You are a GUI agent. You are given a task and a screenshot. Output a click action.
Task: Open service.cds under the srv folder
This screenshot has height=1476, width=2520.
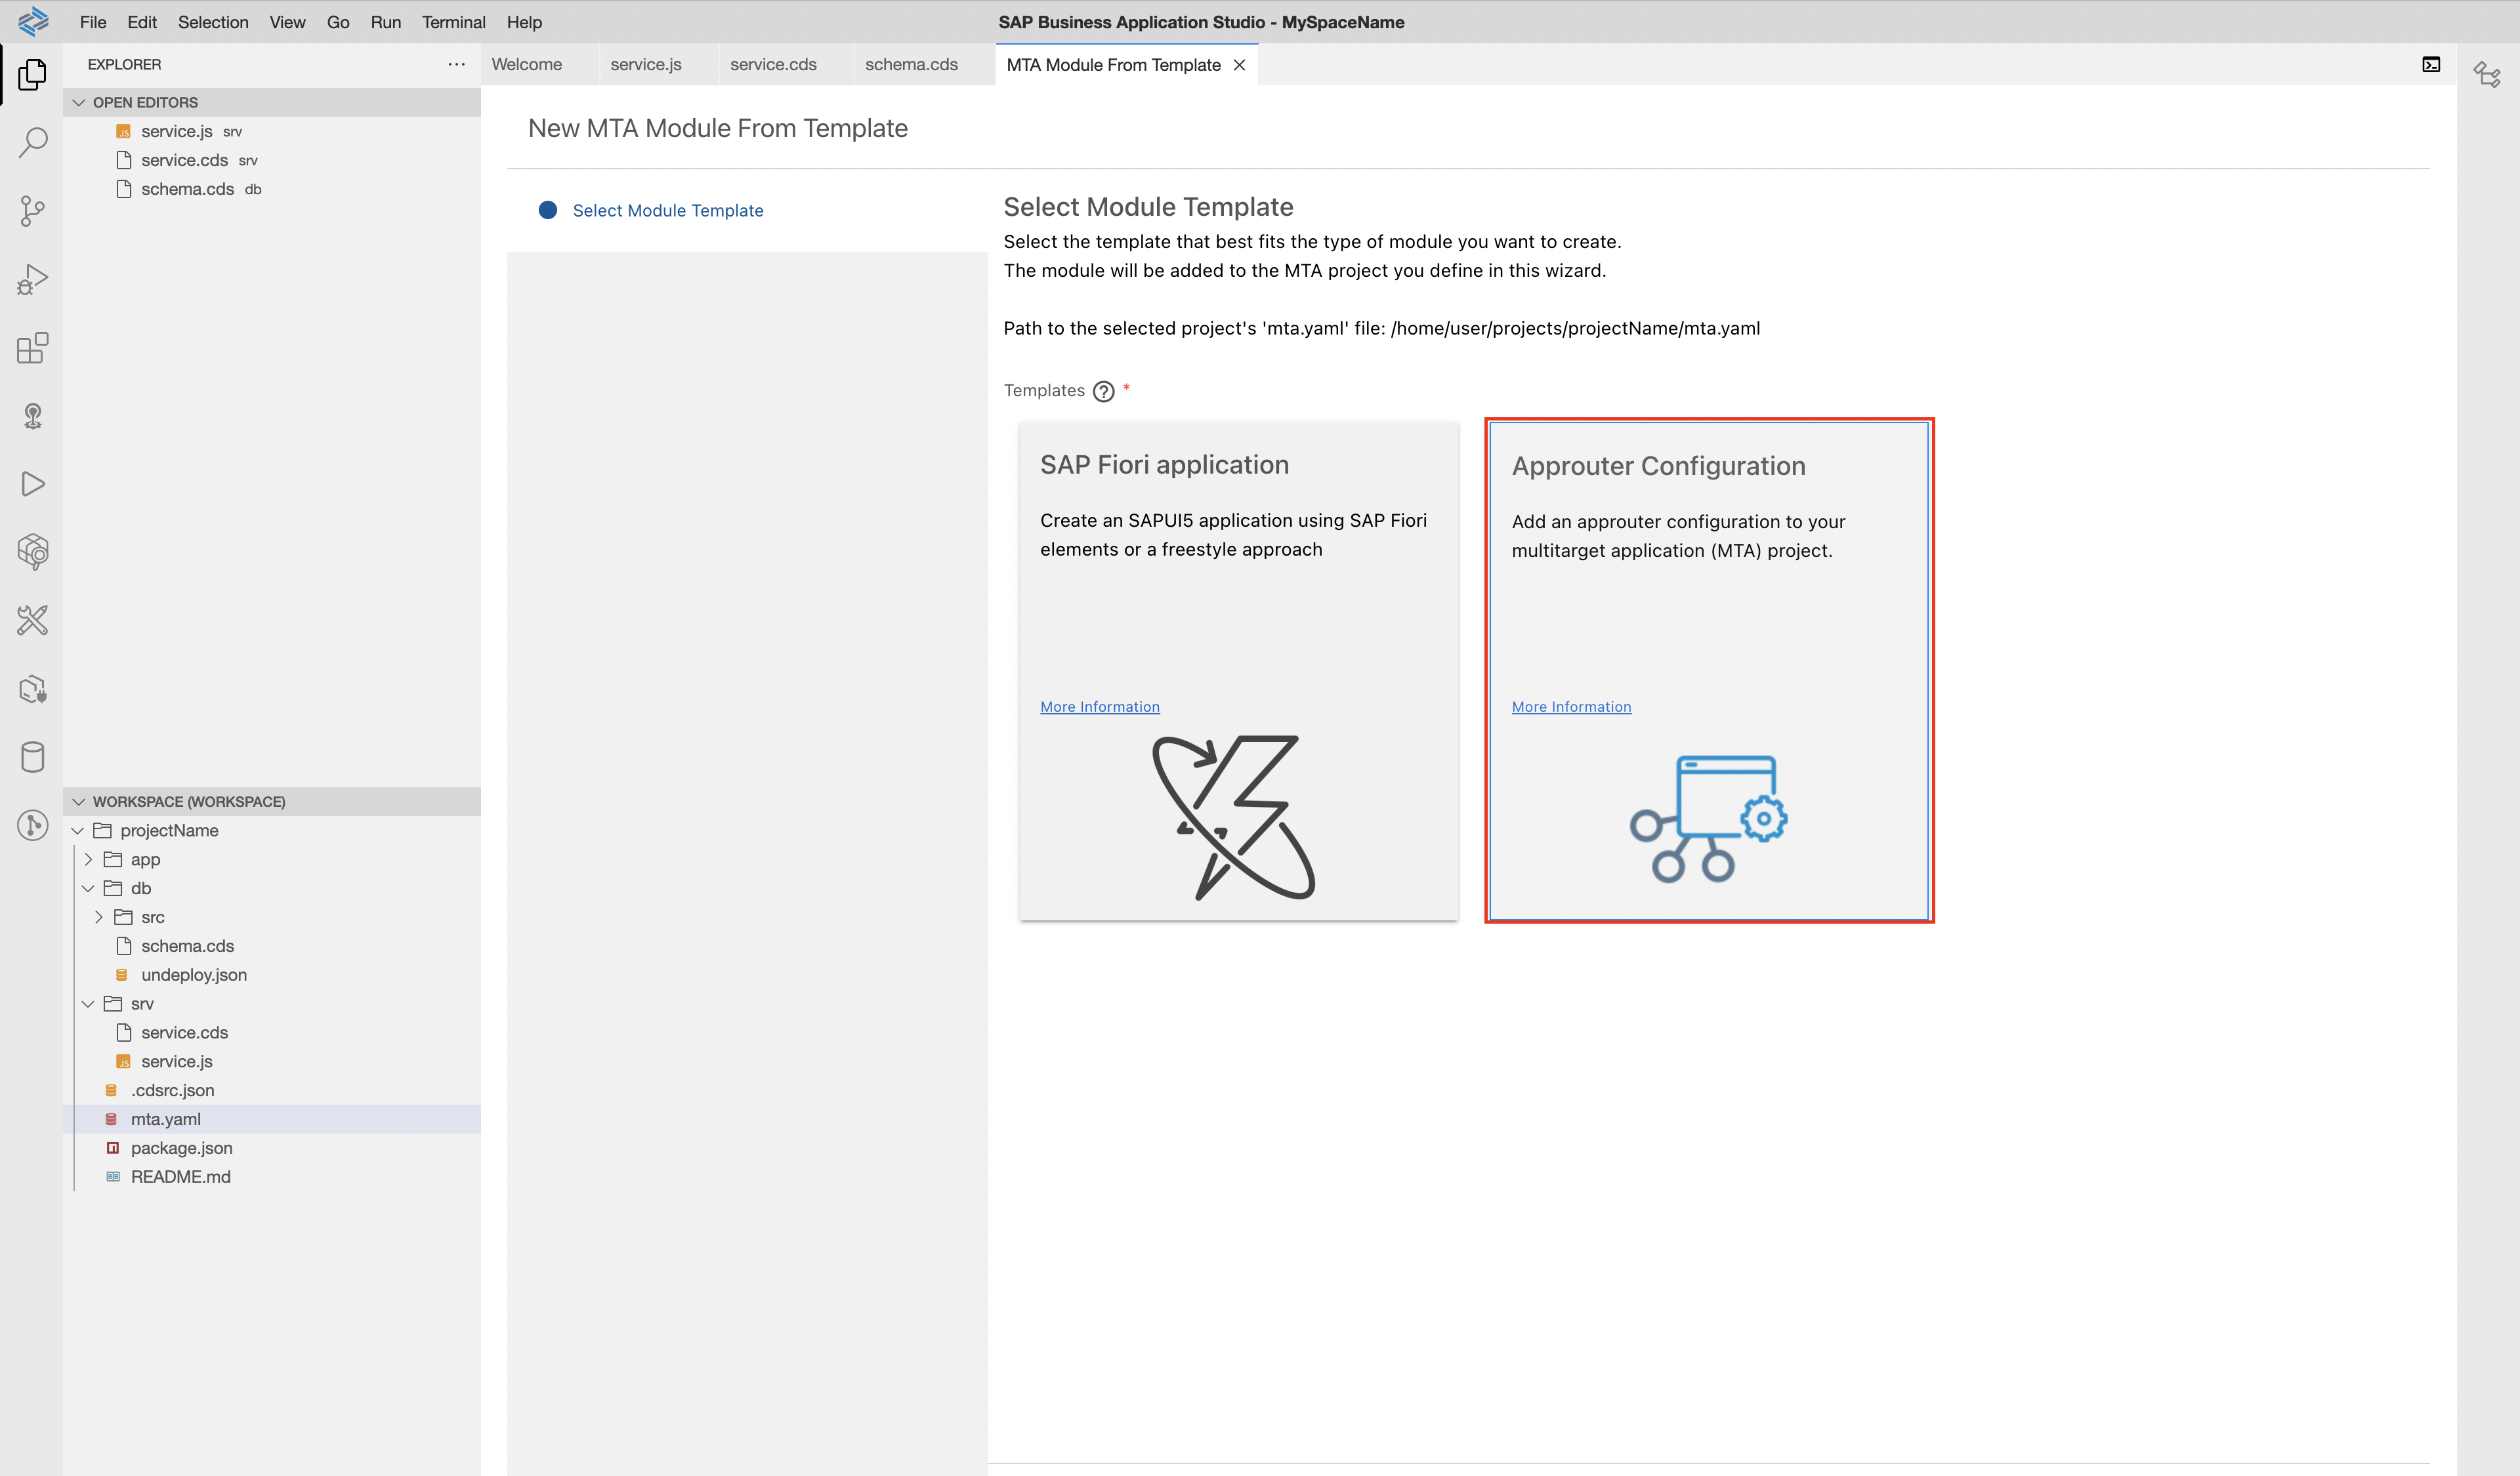point(272,1033)
